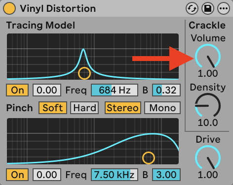
Task: Select Hard pinch mode
Action: [x=84, y=108]
